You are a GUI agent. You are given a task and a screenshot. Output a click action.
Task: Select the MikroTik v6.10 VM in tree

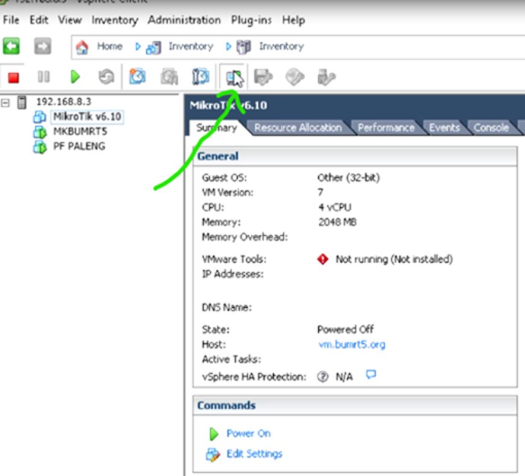pyautogui.click(x=87, y=117)
